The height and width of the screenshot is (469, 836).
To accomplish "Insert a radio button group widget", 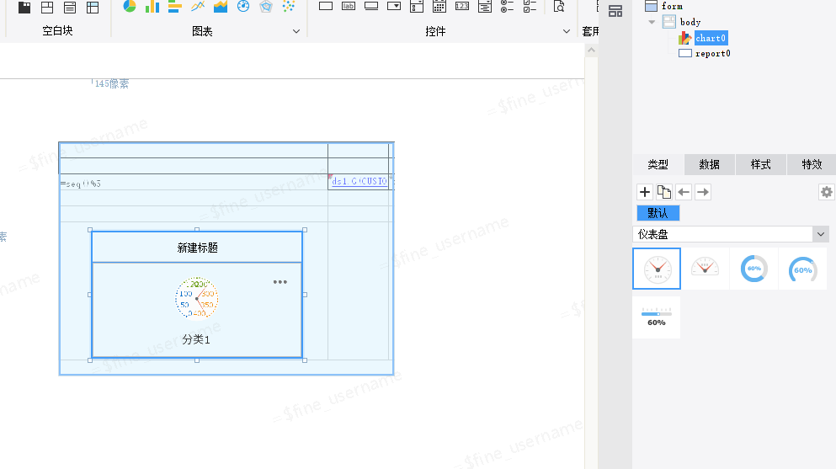I will coord(507,7).
